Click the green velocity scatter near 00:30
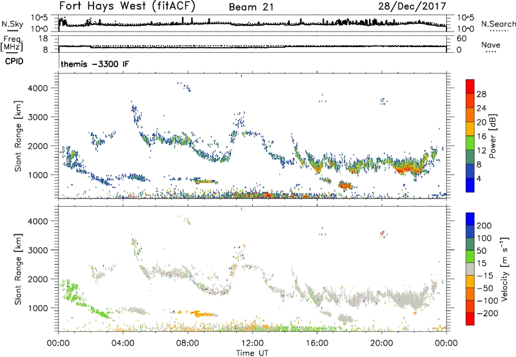Screen dimensions: 516x357 pyautogui.click(x=71, y=291)
